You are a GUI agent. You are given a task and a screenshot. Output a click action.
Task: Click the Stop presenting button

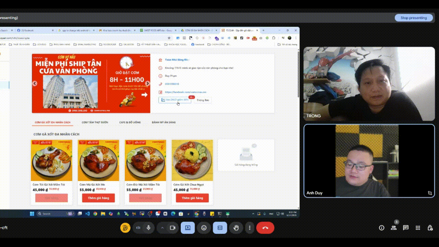click(x=414, y=18)
